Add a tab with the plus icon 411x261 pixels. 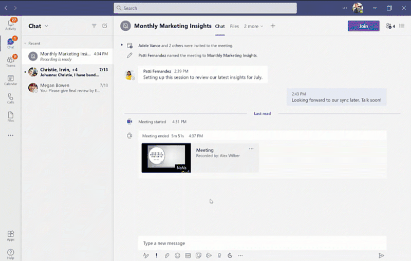point(273,26)
